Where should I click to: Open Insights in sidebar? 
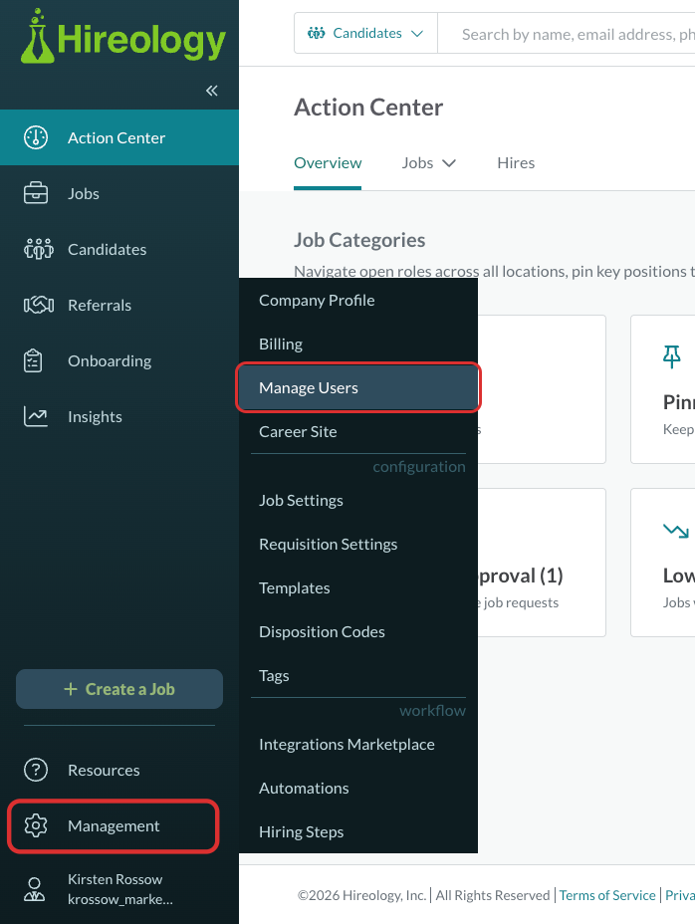coord(119,416)
